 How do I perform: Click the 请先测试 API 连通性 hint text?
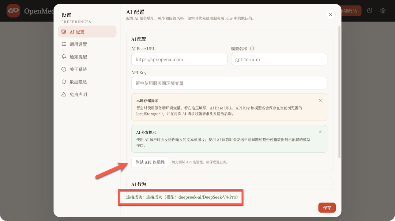pos(200,162)
